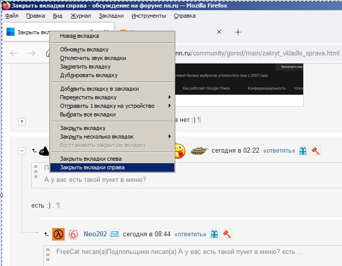Image resolution: width=342 pixels, height=266 pixels.
Task: Click gift icon in the 08:44 comment
Action: pyautogui.click(x=215, y=234)
